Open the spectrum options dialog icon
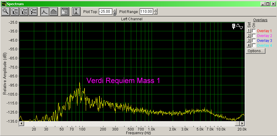This screenshot has height=136, width=277. point(65,12)
